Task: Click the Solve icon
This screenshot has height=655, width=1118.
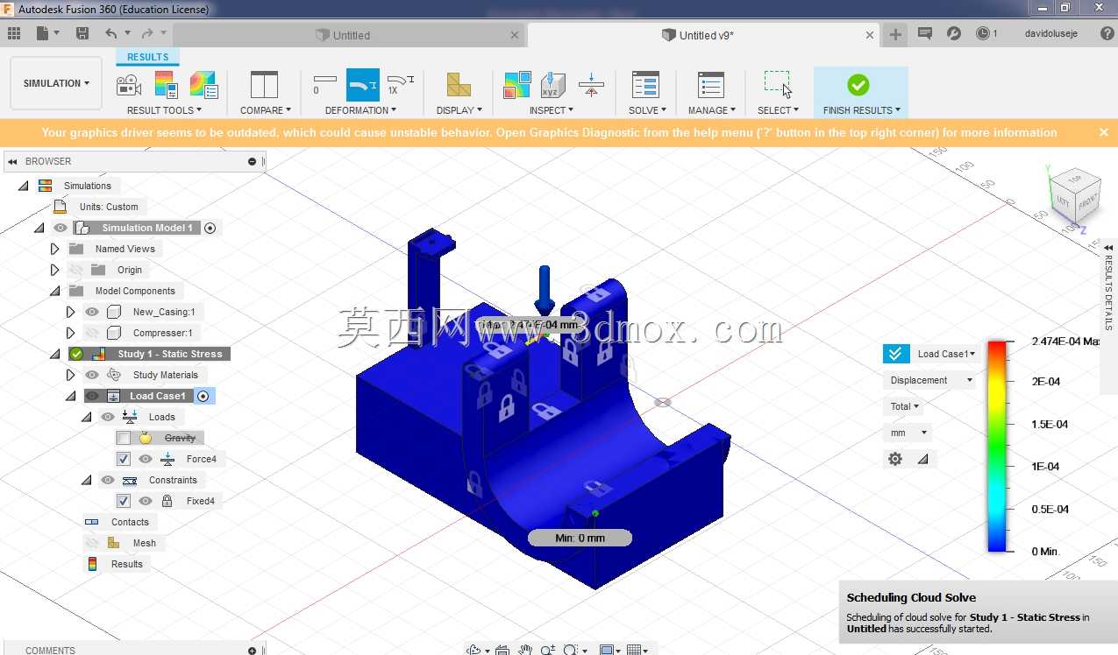Action: [645, 85]
